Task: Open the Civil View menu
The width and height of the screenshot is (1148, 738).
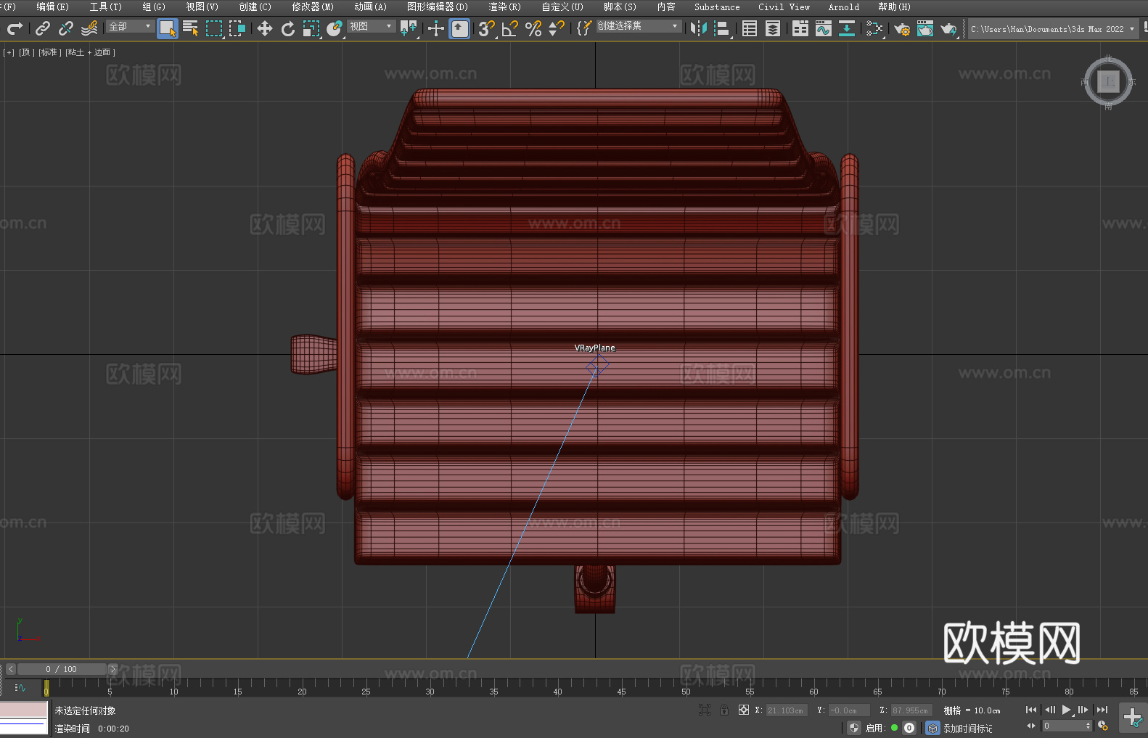Action: coord(784,7)
